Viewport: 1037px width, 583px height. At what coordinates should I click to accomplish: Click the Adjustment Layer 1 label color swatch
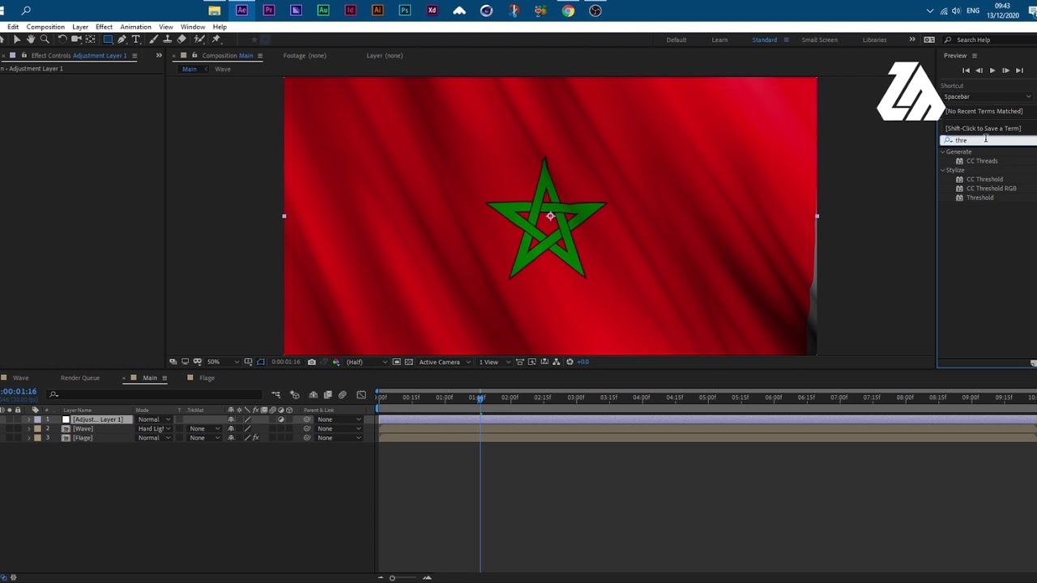[x=37, y=419]
